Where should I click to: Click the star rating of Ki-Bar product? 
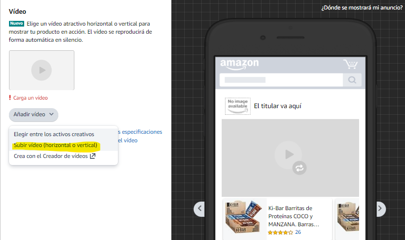coord(280,232)
